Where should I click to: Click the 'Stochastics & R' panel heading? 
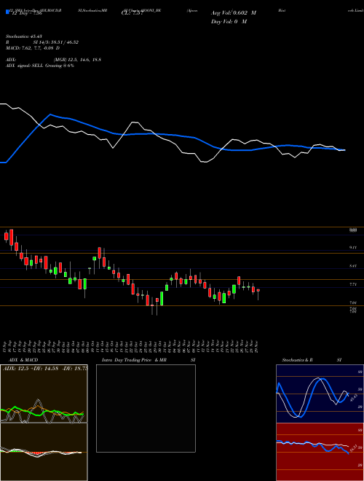[298, 360]
